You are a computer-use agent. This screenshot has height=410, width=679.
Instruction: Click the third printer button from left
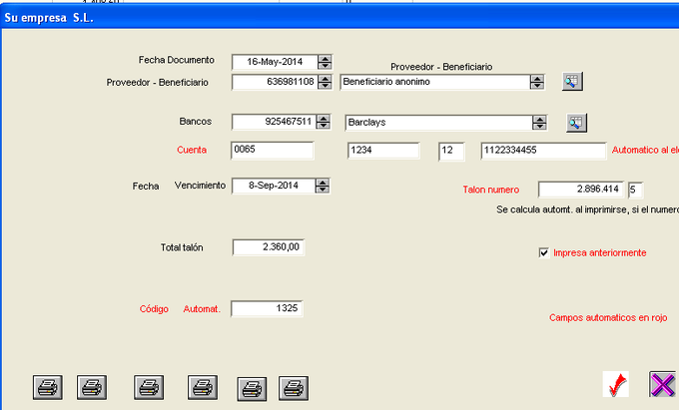tap(149, 387)
